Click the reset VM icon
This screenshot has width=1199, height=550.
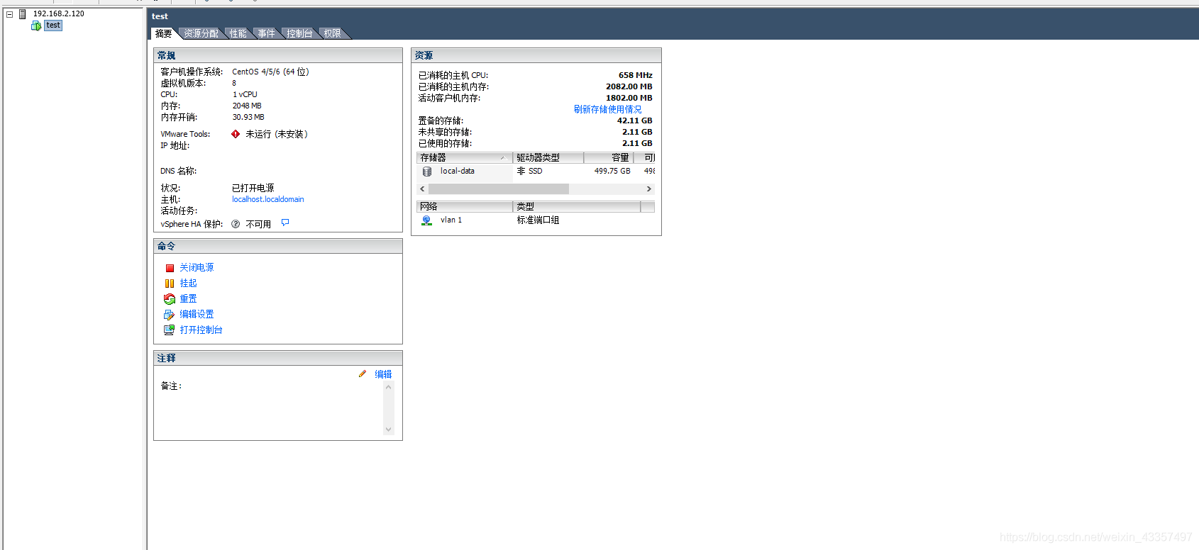click(x=170, y=299)
